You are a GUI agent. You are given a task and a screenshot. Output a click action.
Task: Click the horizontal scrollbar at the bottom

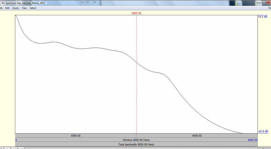tap(139, 148)
